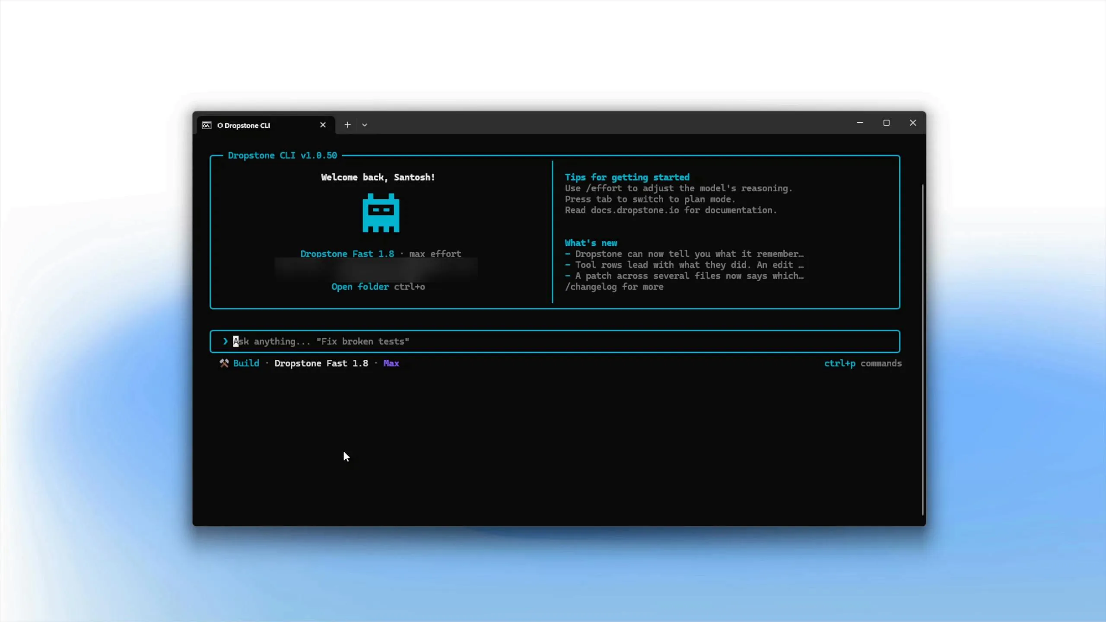Click '/changelog for more' text
Screen dimensions: 1106x622
(x=614, y=287)
